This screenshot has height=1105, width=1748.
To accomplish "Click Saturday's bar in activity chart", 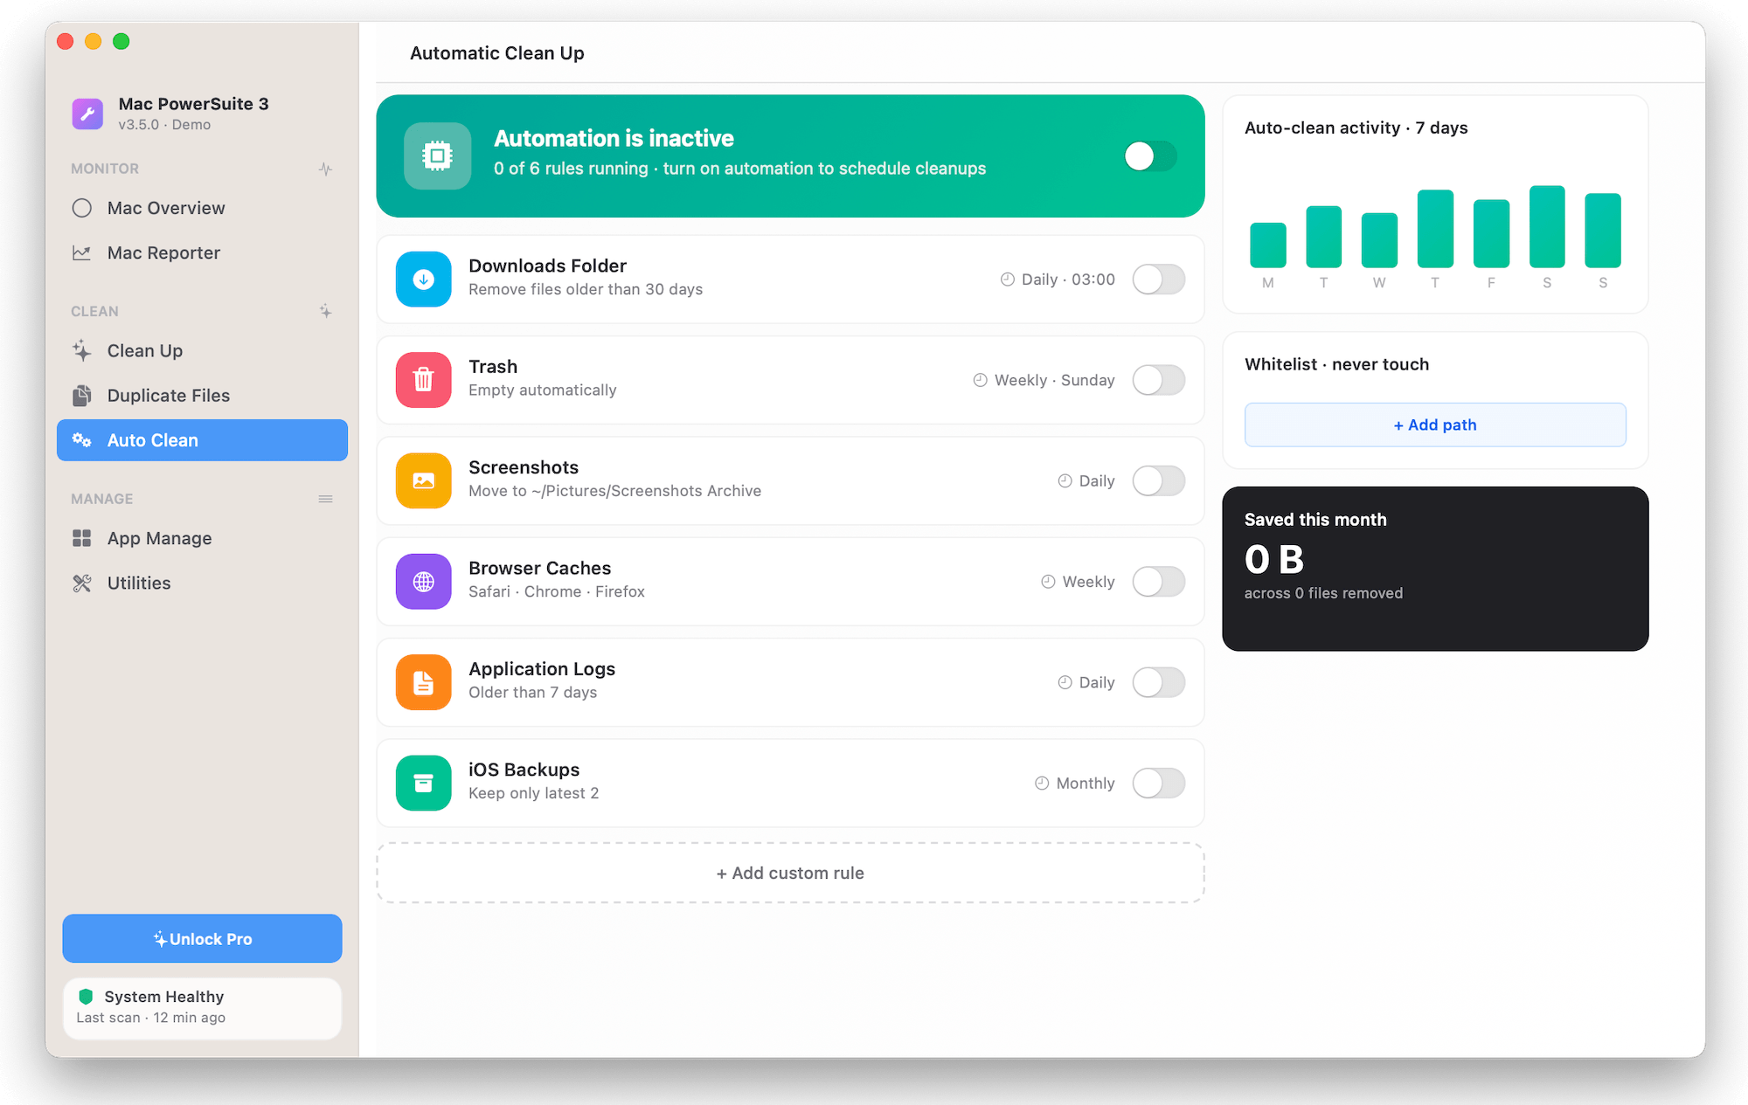I will coord(1547,226).
